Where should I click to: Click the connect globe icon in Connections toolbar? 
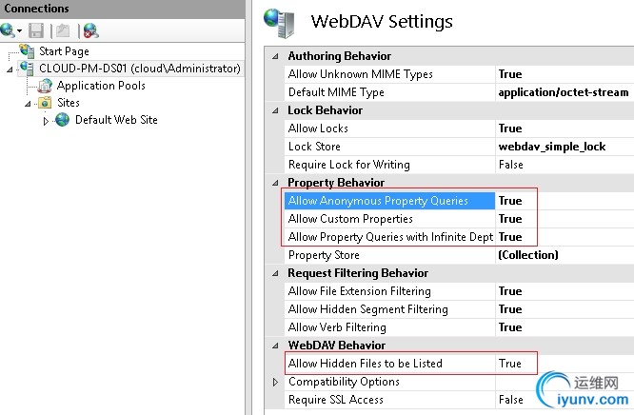[x=8, y=30]
